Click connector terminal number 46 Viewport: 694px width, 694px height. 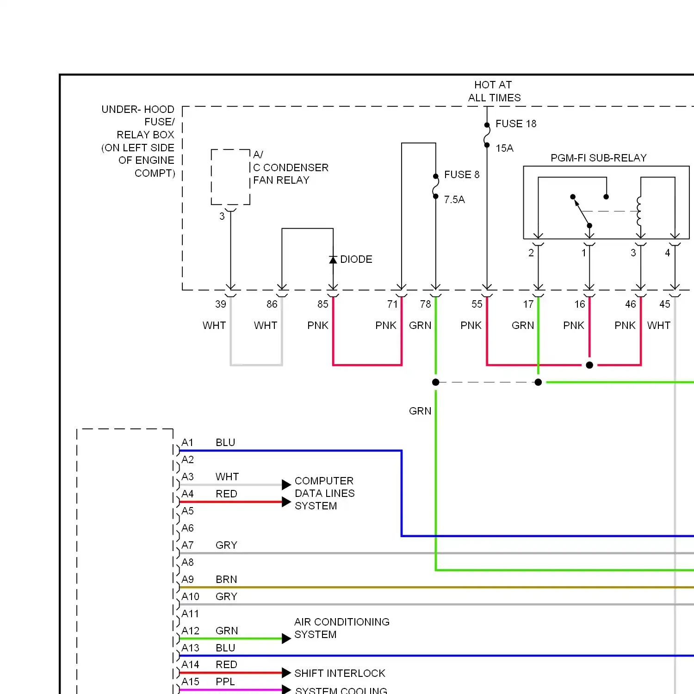pyautogui.click(x=631, y=304)
